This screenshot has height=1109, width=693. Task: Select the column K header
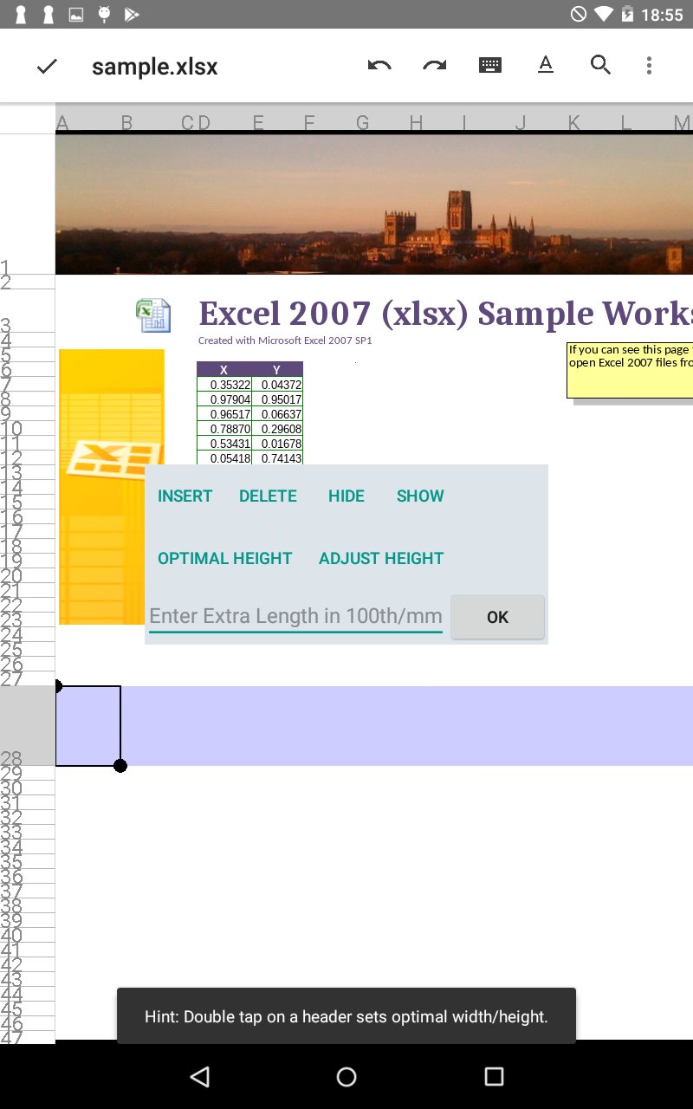573,123
